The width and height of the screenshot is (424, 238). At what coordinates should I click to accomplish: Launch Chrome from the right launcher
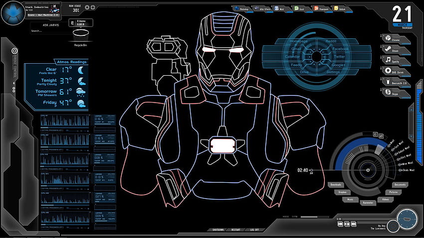click(396, 38)
